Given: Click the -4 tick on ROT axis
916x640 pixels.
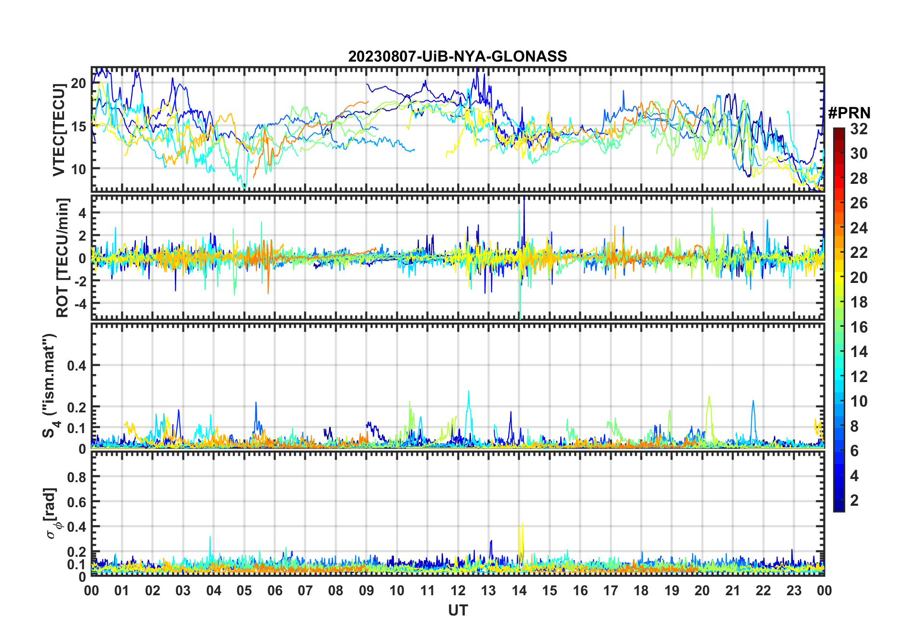Looking at the screenshot, I should pos(80,304).
